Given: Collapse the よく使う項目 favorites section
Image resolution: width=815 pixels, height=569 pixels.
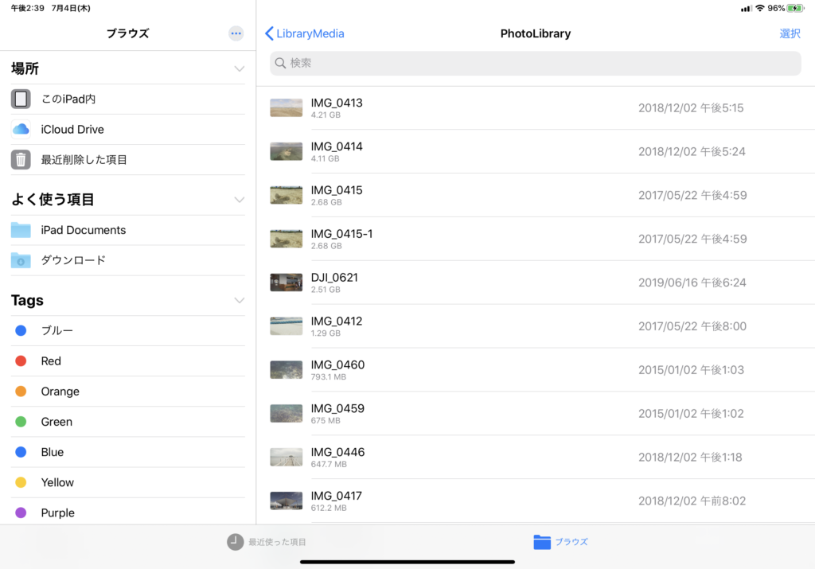Looking at the screenshot, I should coord(239,200).
